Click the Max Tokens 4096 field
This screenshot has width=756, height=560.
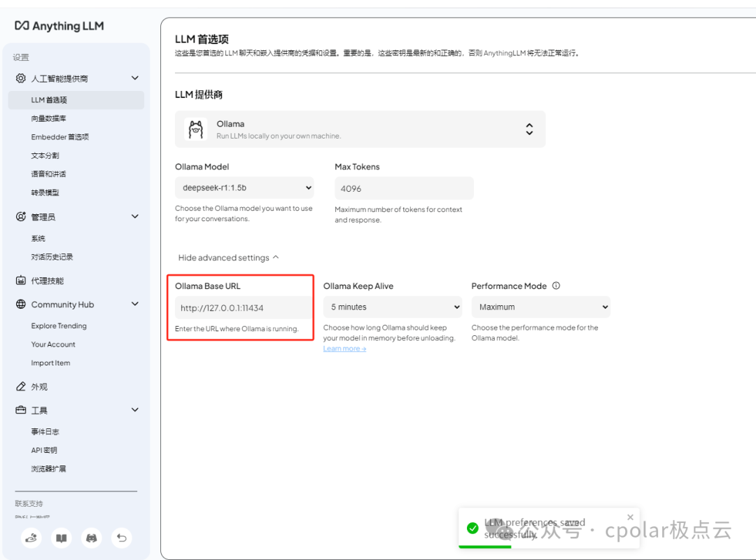pyautogui.click(x=404, y=188)
